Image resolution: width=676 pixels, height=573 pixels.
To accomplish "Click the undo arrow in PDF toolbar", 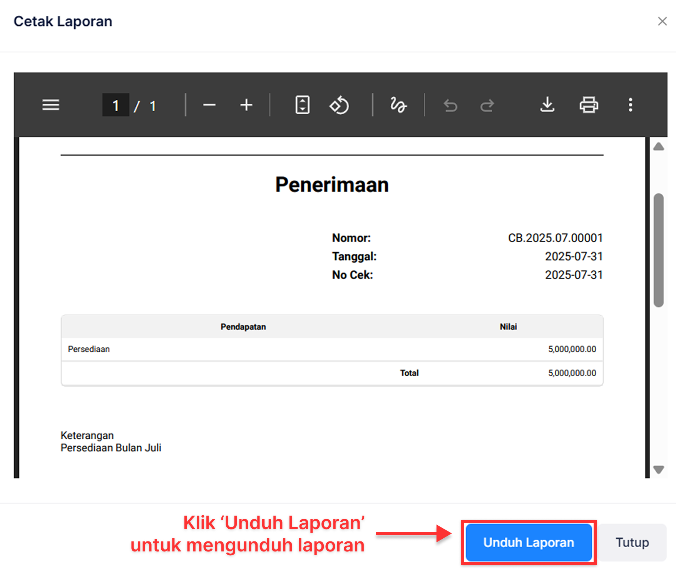I will [x=450, y=105].
